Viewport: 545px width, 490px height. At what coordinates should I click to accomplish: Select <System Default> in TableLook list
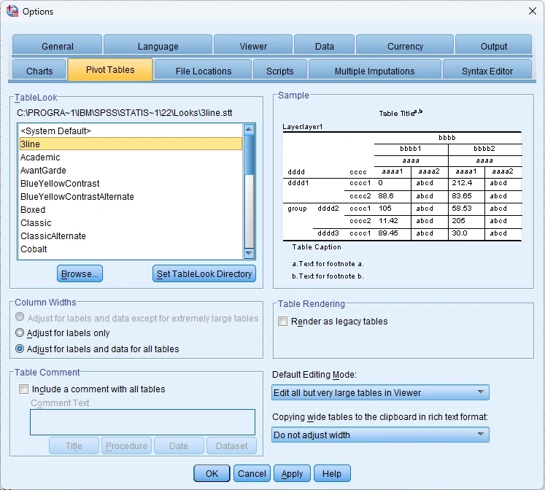click(131, 131)
